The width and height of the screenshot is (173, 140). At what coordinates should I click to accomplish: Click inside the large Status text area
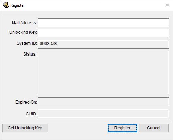pos(103,73)
